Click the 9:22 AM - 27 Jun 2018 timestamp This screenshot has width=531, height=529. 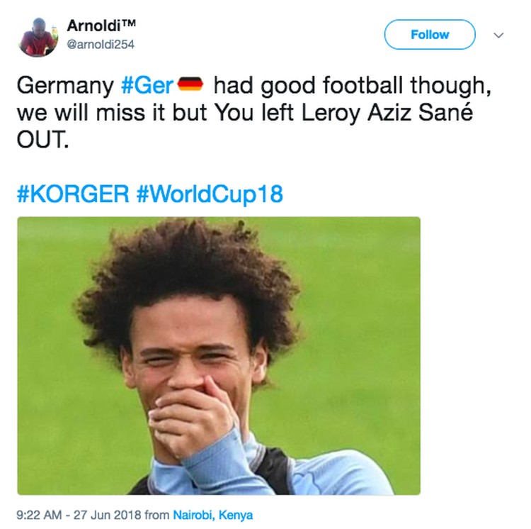pyautogui.click(x=79, y=515)
